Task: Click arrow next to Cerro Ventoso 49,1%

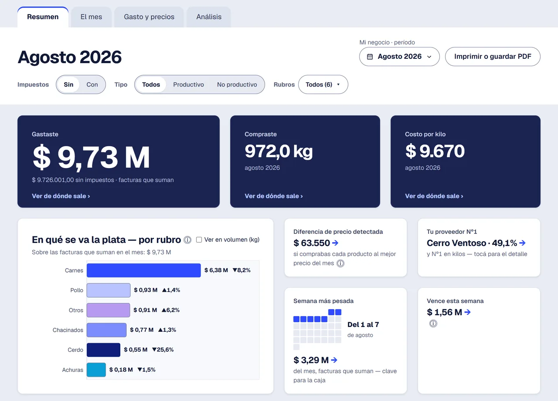Action: [x=522, y=243]
